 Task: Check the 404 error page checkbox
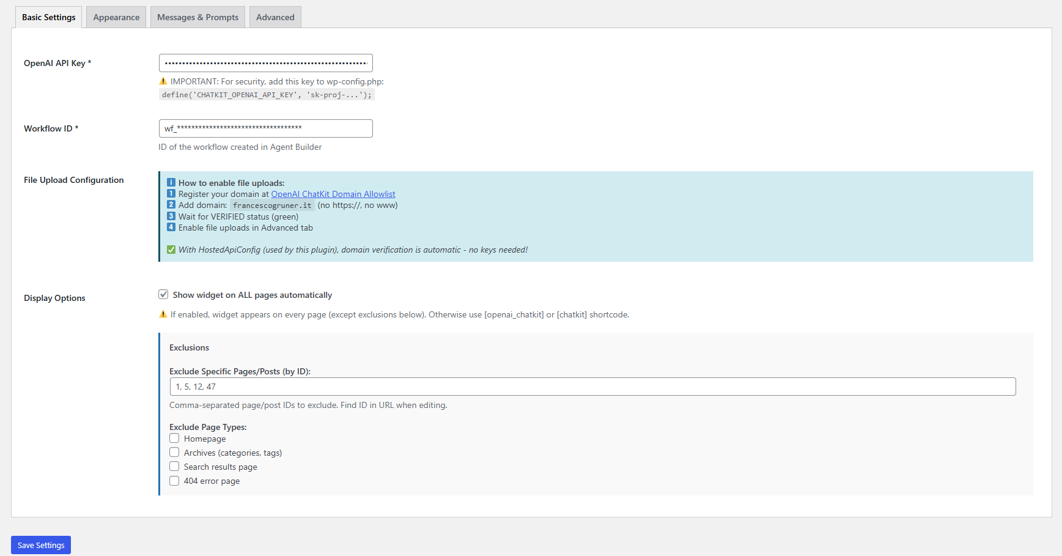[x=174, y=480]
